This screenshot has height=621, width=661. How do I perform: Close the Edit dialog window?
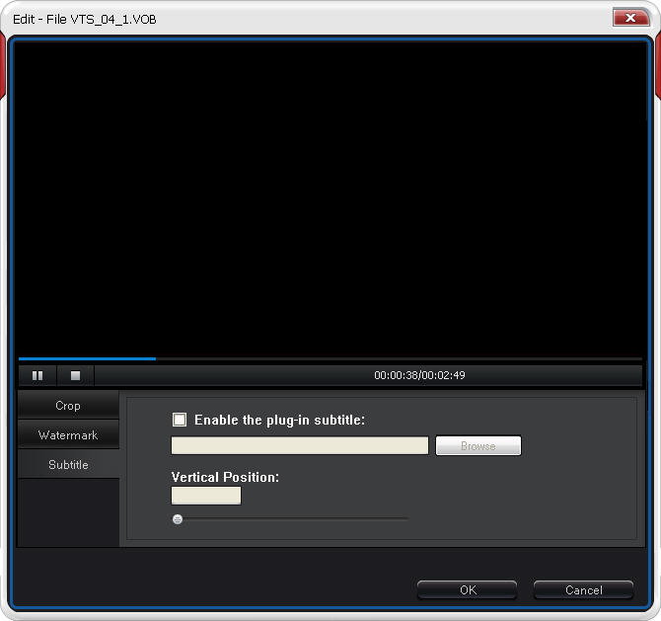(x=628, y=18)
